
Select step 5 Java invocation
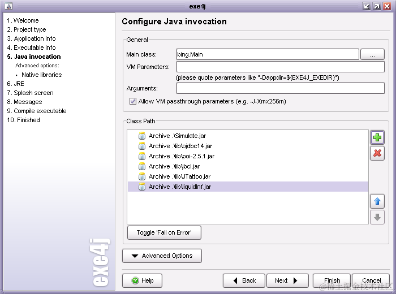[x=34, y=57]
